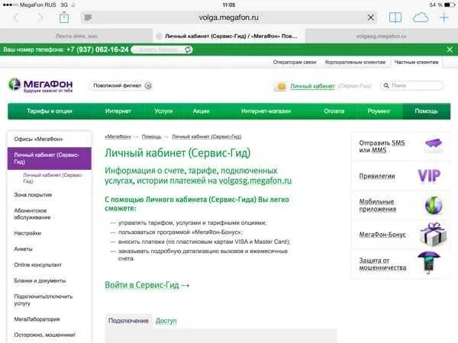Click the MegaFon logo
458x343 pixels.
[x=40, y=85]
